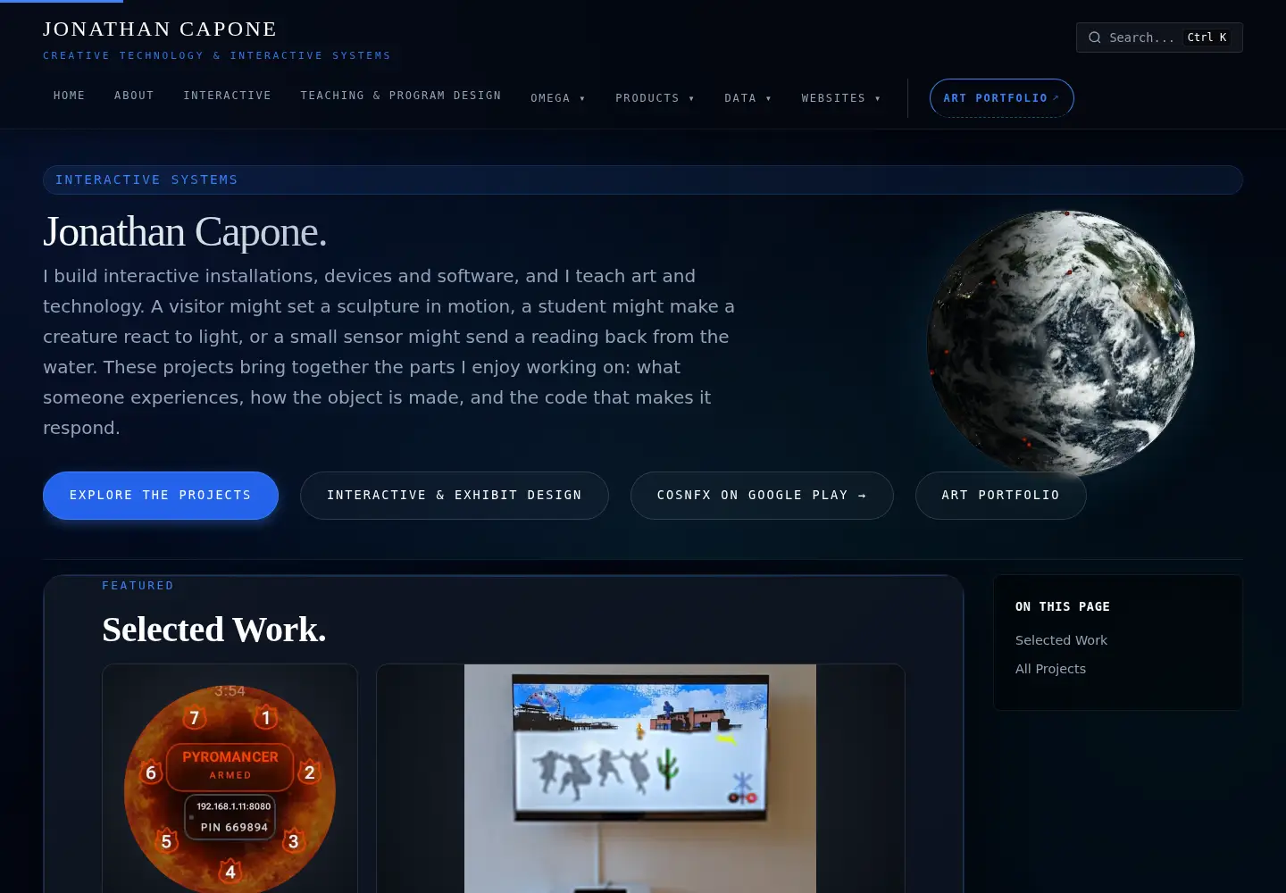1286x893 pixels.
Task: Click the Featured label
Action: point(138,586)
